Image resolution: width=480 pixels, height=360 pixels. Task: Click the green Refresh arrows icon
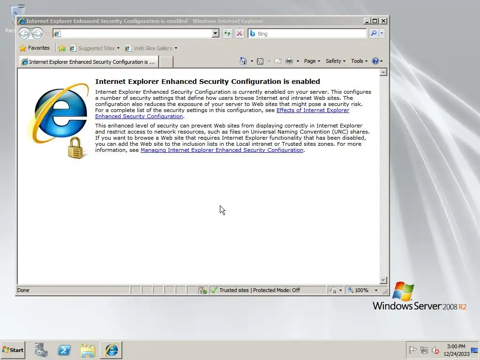(227, 33)
